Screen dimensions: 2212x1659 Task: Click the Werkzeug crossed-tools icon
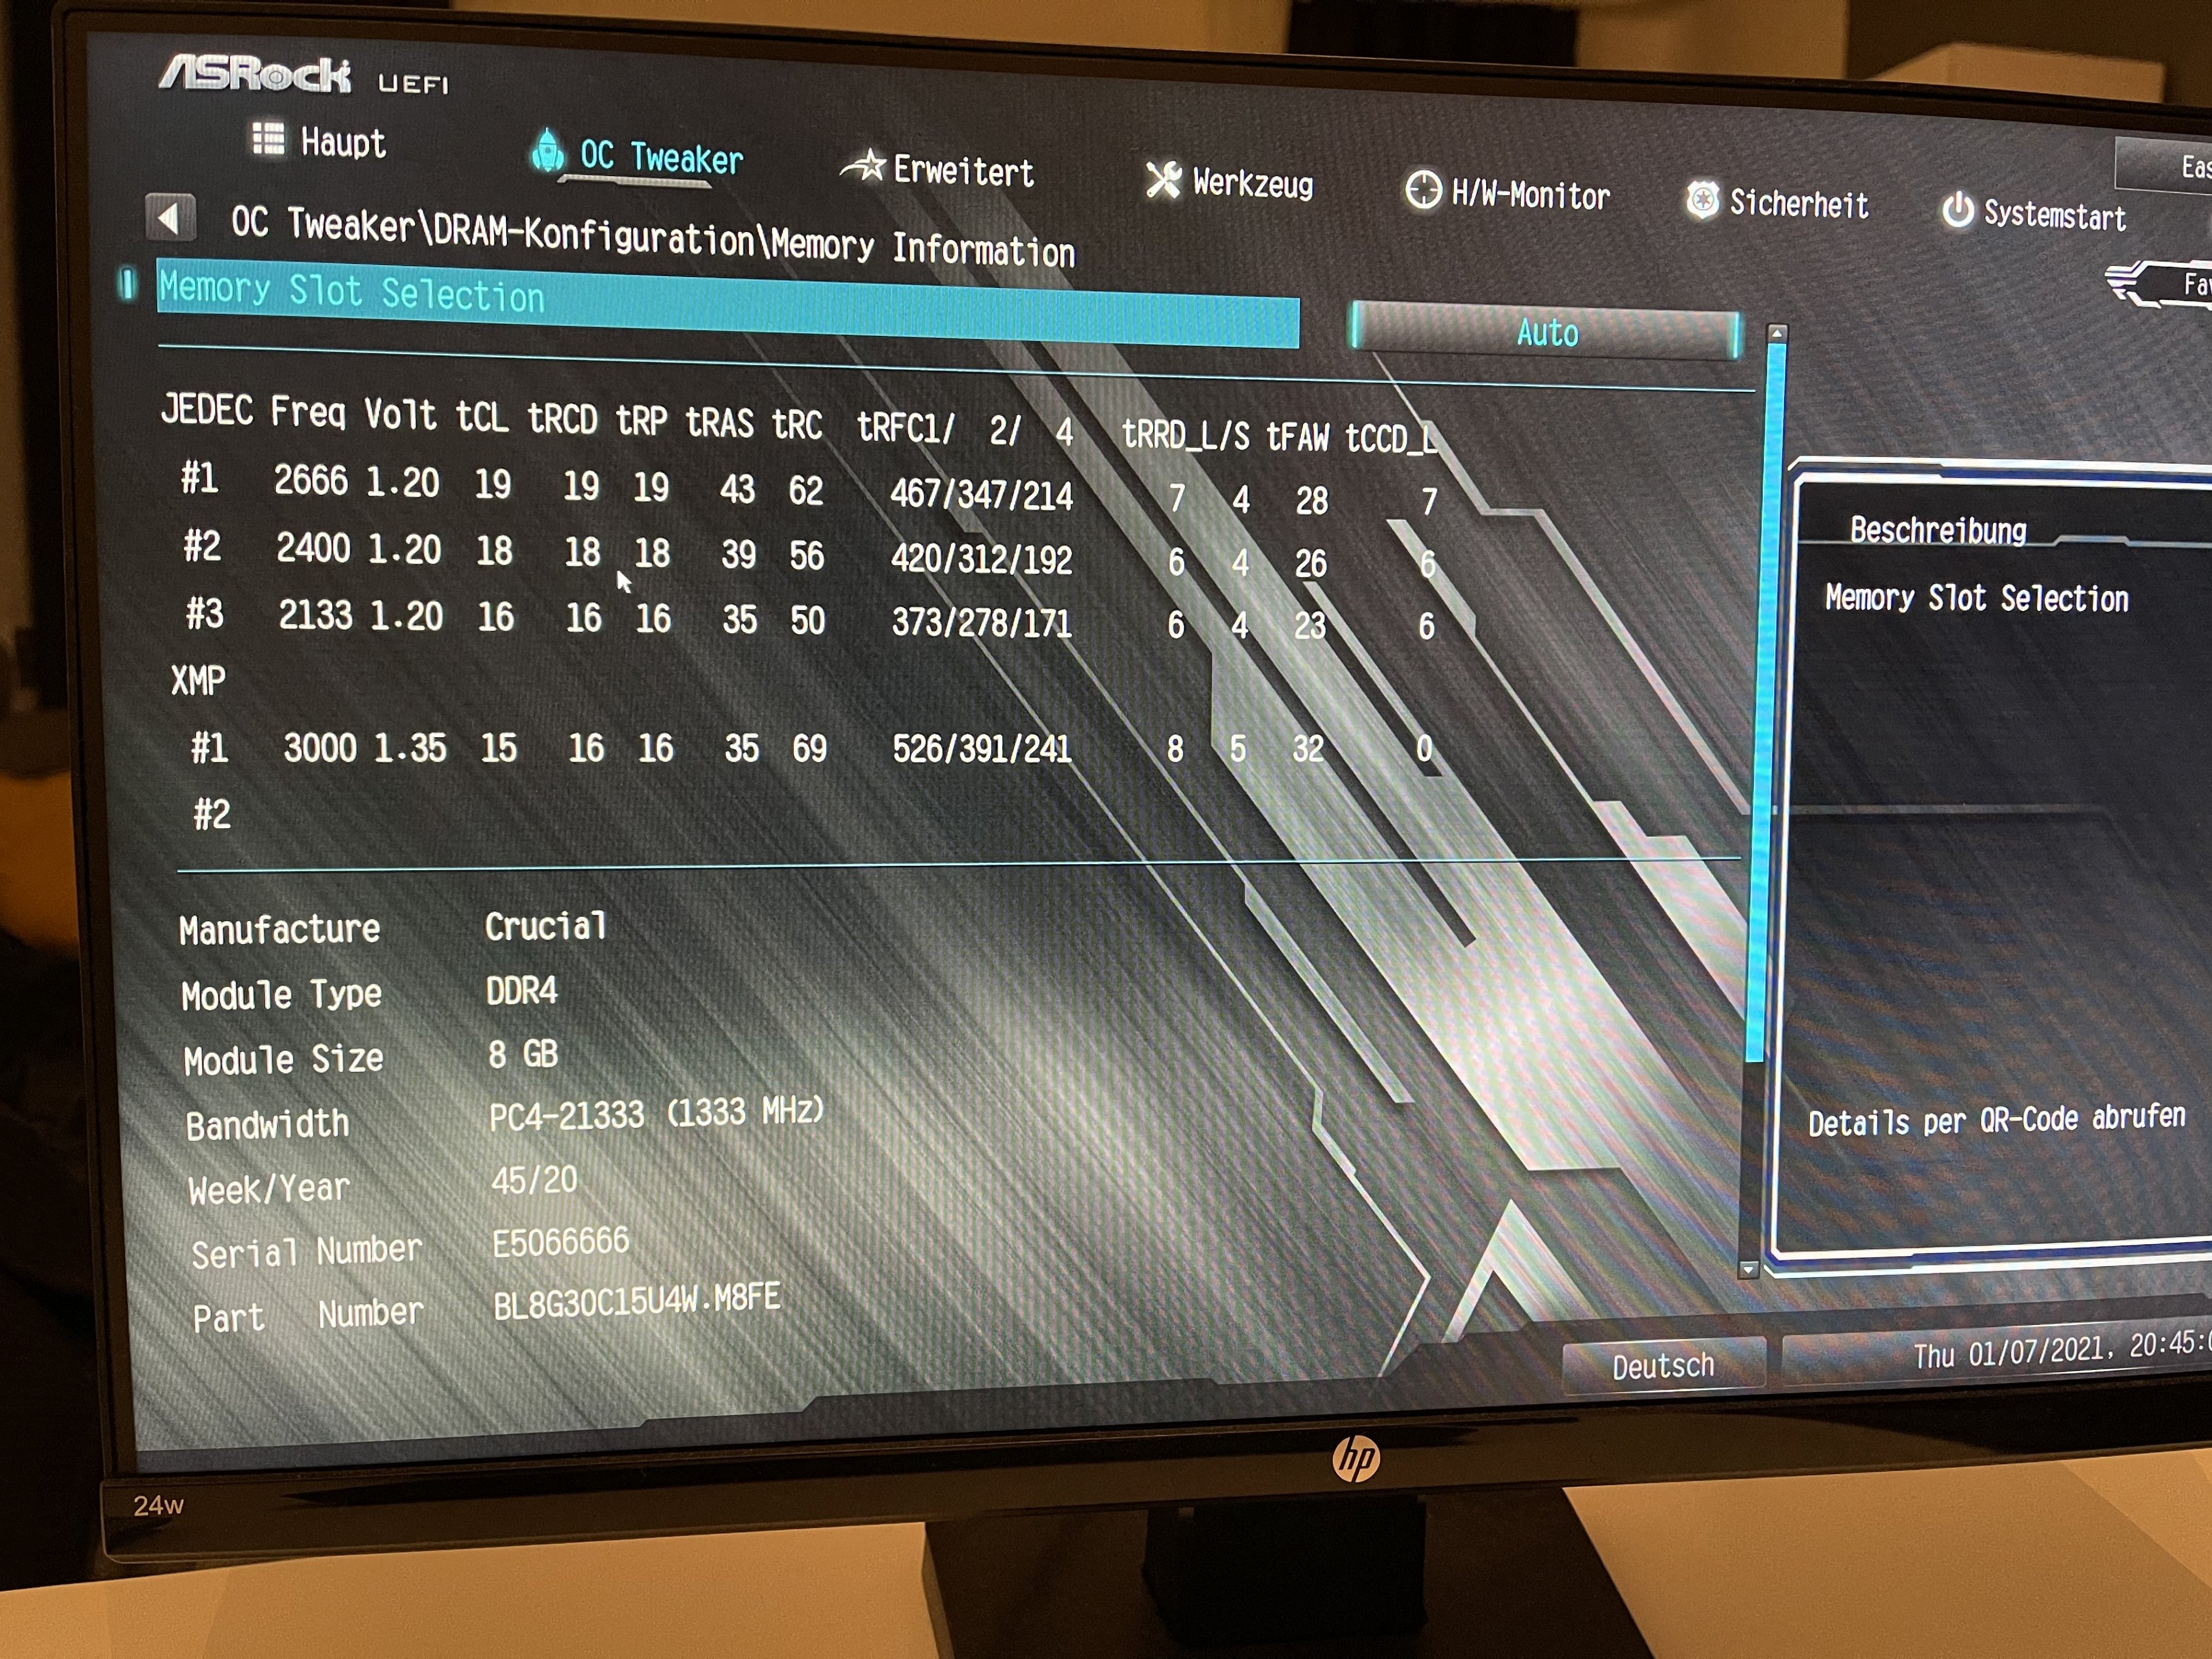[x=1163, y=180]
